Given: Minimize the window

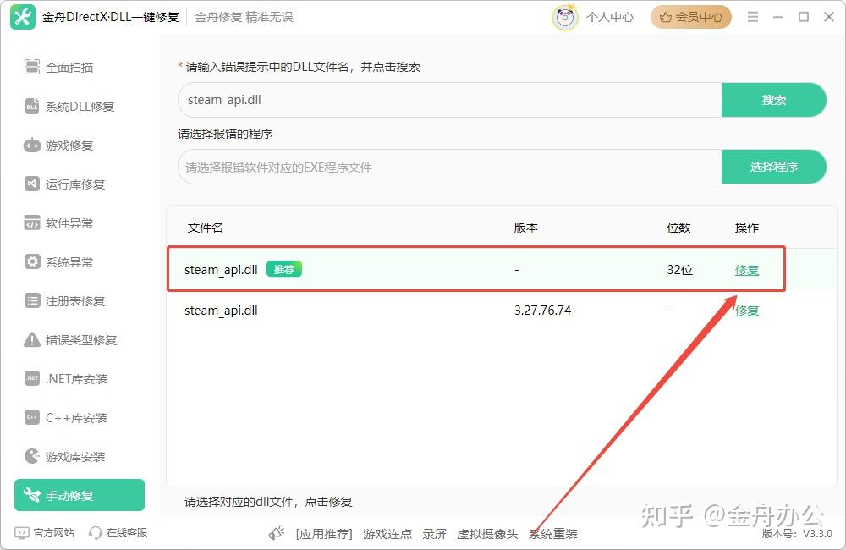Looking at the screenshot, I should point(778,17).
